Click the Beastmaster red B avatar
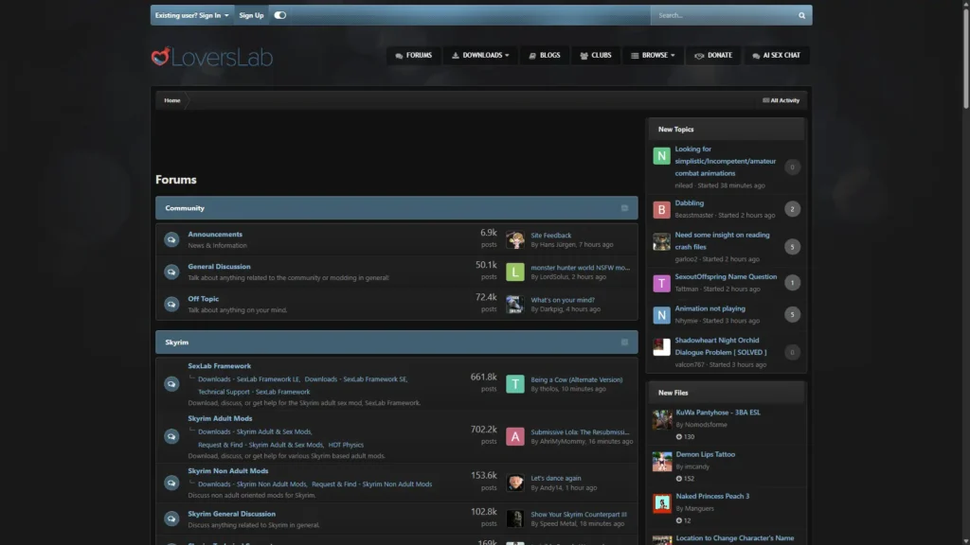This screenshot has width=970, height=545. [661, 209]
